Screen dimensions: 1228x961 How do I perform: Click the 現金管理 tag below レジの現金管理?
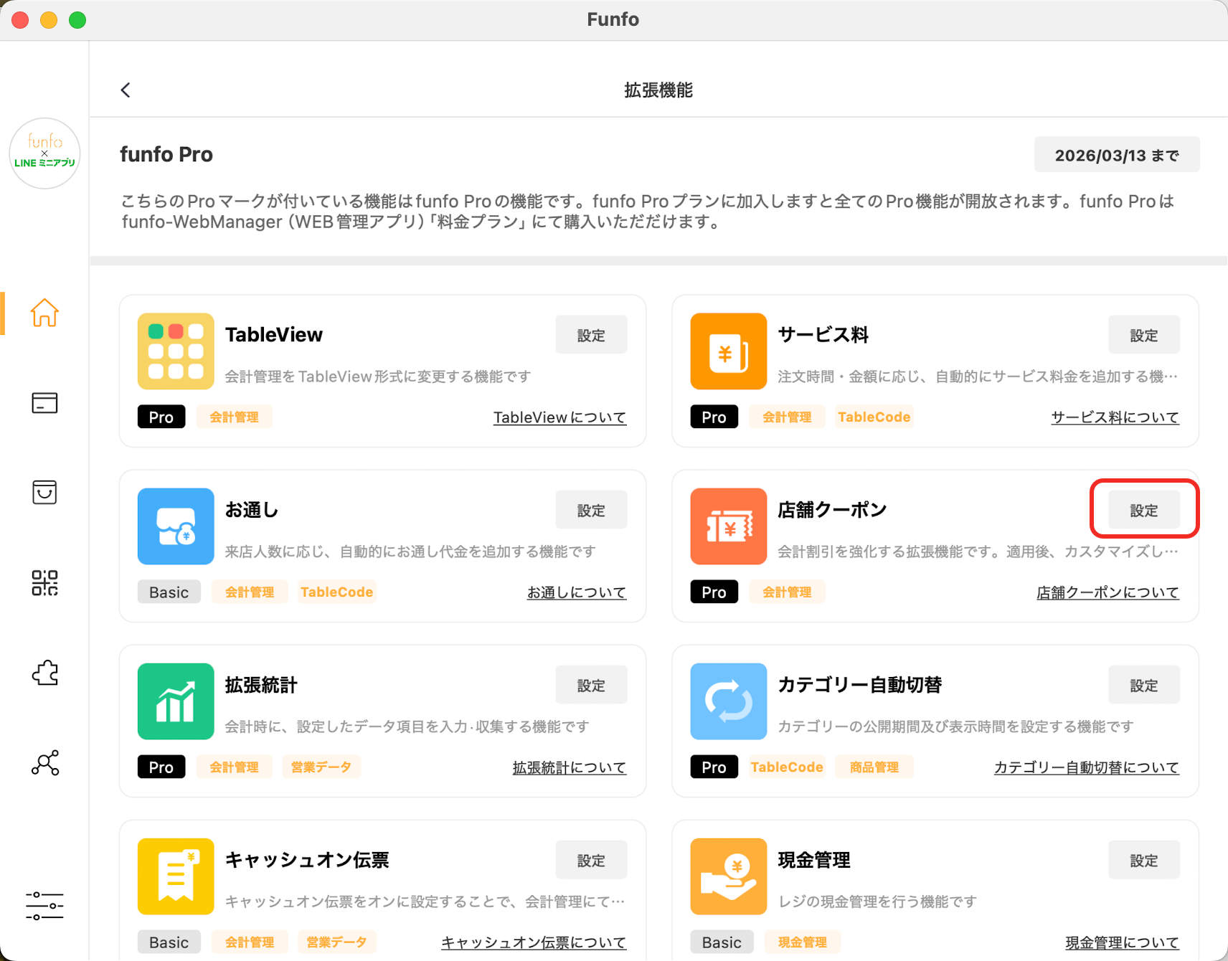coord(803,942)
